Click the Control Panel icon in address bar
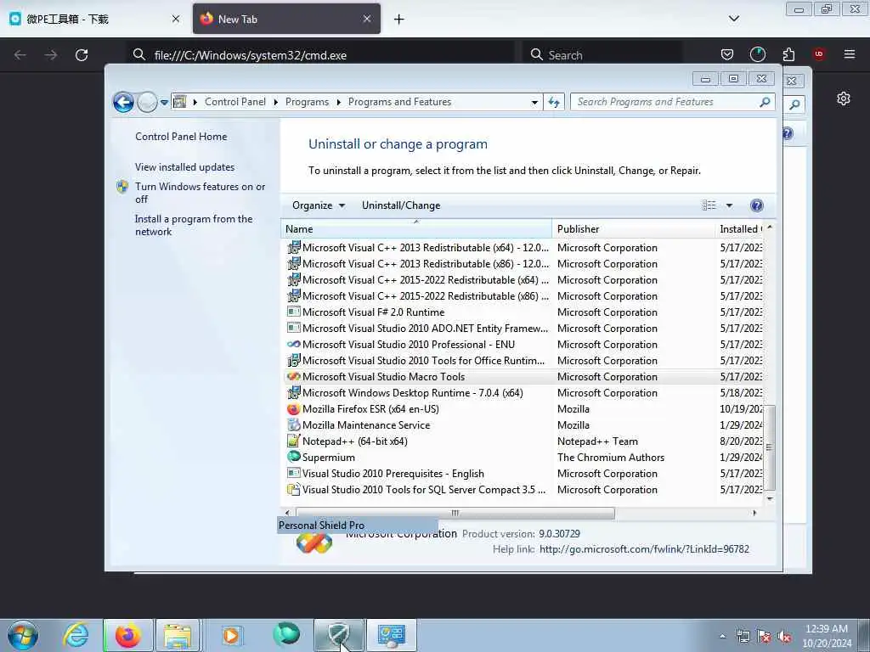The image size is (870, 652). pos(180,102)
